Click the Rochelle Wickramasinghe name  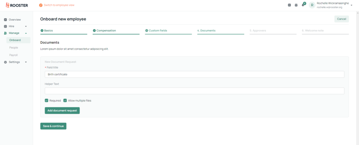pyautogui.click(x=333, y=3)
